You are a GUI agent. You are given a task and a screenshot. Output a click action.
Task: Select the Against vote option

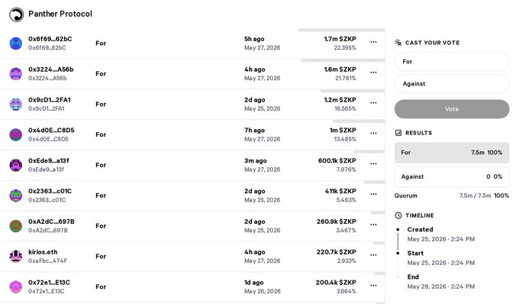452,84
